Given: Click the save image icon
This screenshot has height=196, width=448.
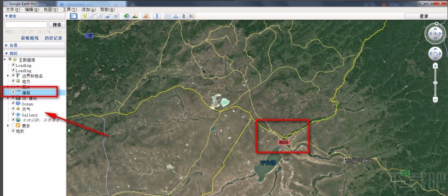Looking at the screenshot, I should point(184,16).
